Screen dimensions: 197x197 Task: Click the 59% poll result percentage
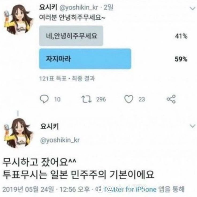click(x=181, y=59)
